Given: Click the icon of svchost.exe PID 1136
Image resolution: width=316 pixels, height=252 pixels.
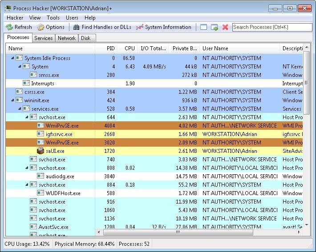Looking at the screenshot, I should pyautogui.click(x=33, y=218).
